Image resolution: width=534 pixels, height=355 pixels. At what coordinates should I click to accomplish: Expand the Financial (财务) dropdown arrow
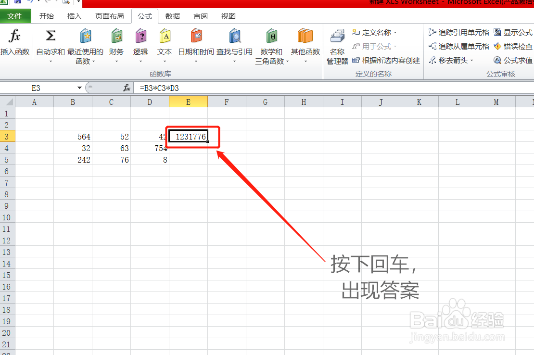[116, 62]
